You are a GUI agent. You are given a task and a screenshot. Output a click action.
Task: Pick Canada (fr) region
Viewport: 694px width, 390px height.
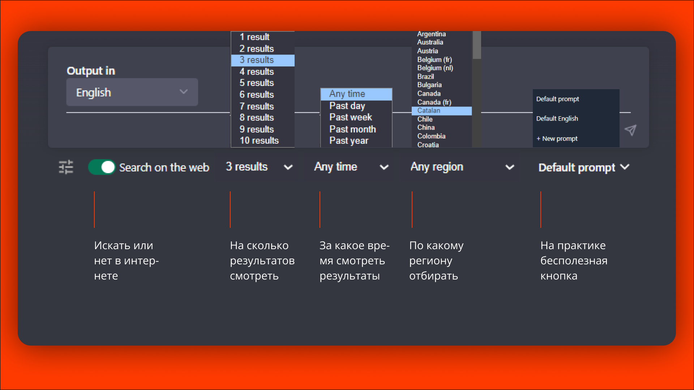434,102
